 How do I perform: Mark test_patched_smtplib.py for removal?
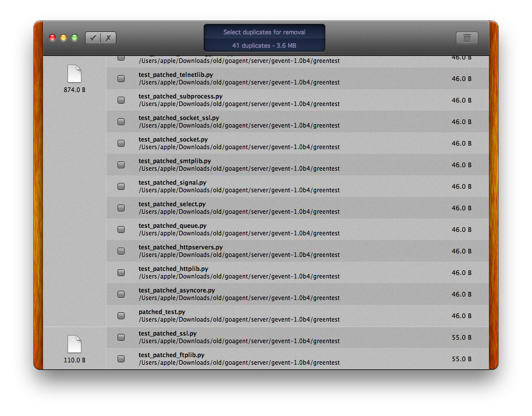[x=121, y=165]
